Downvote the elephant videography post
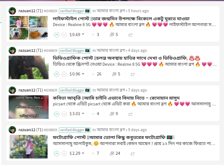Viewport: 224px width, 165px height. [64, 74]
